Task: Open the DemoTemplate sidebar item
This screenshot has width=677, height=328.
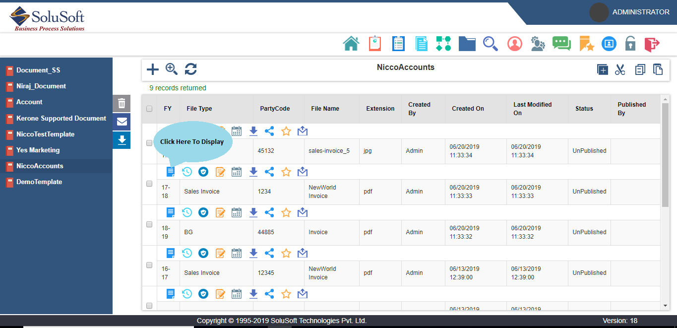Action: click(x=39, y=182)
